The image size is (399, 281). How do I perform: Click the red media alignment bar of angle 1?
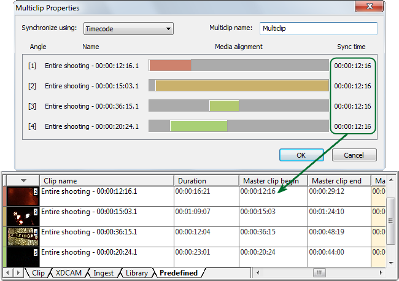(170, 66)
